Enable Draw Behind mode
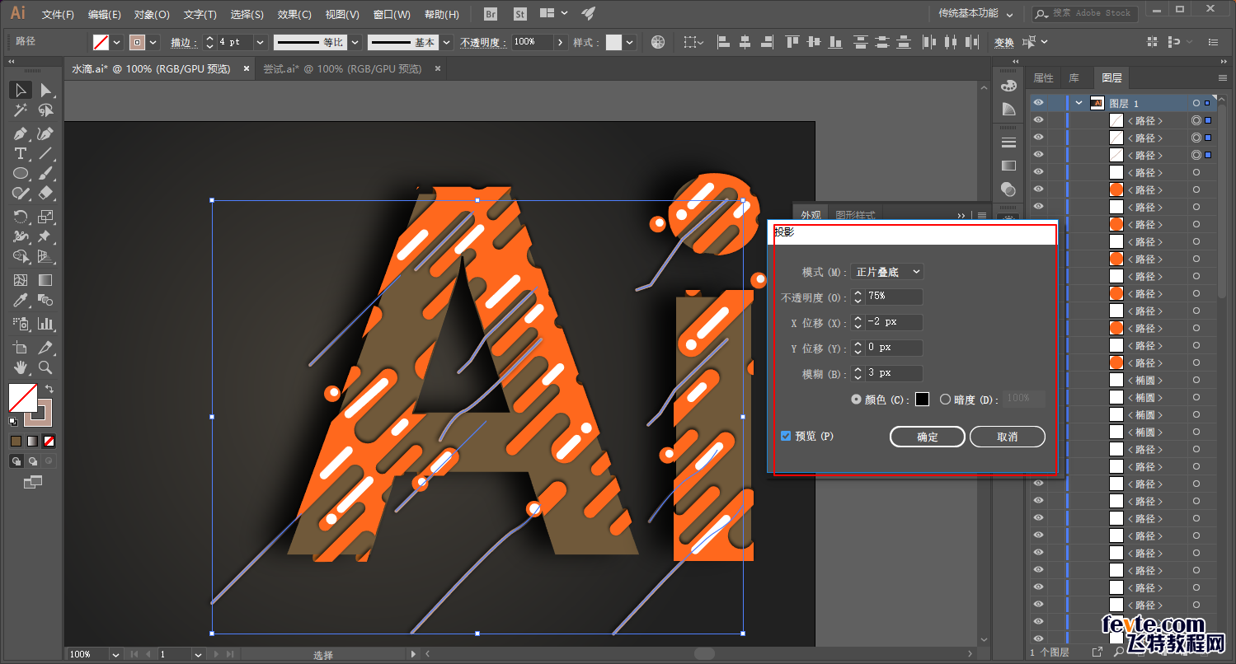This screenshot has width=1236, height=664. (33, 461)
